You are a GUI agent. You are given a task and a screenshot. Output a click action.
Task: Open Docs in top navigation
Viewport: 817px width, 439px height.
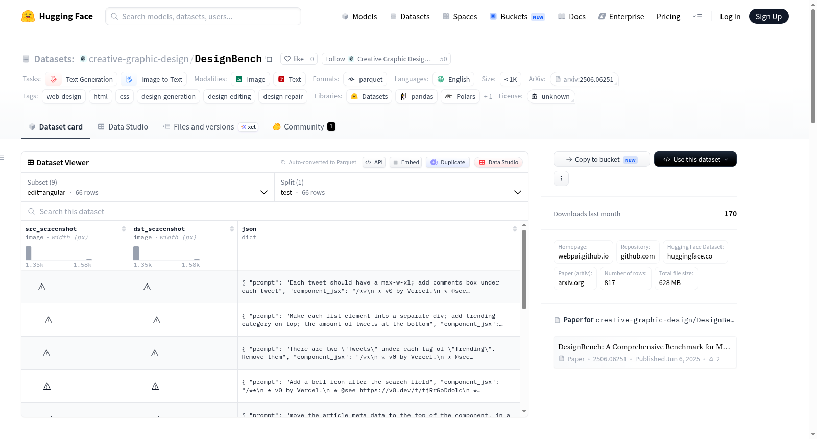pos(572,16)
